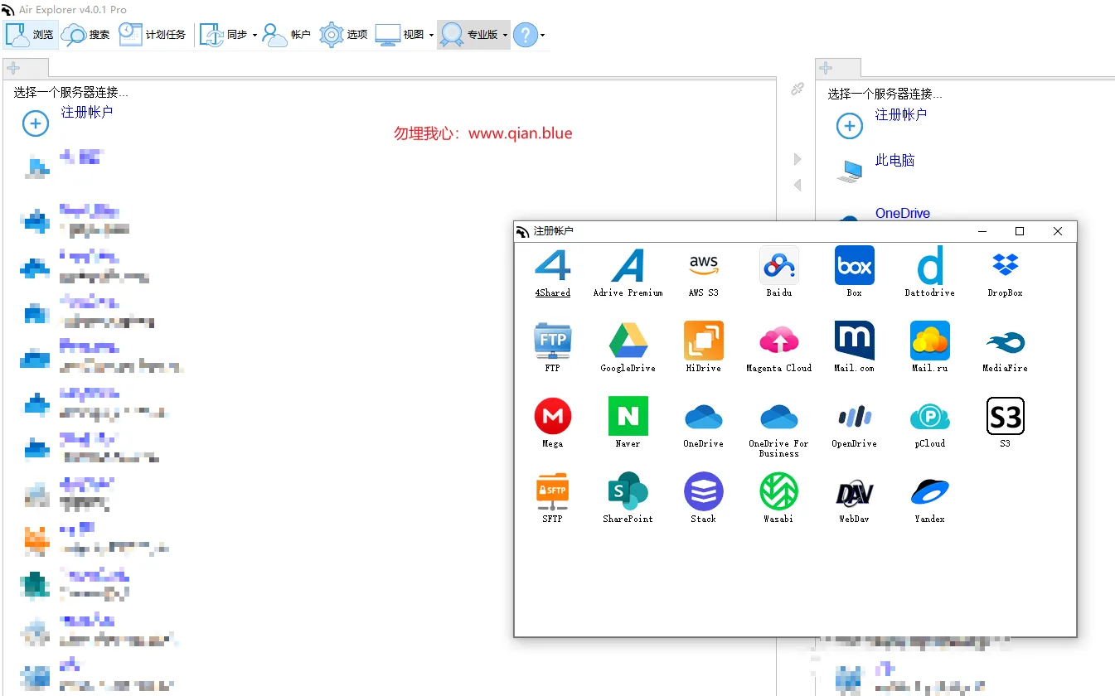Click 注册帐户 link in the right pane
1115x696 pixels.
point(901,114)
